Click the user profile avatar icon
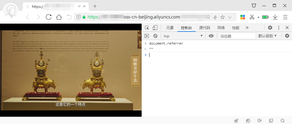 pos(11,11)
